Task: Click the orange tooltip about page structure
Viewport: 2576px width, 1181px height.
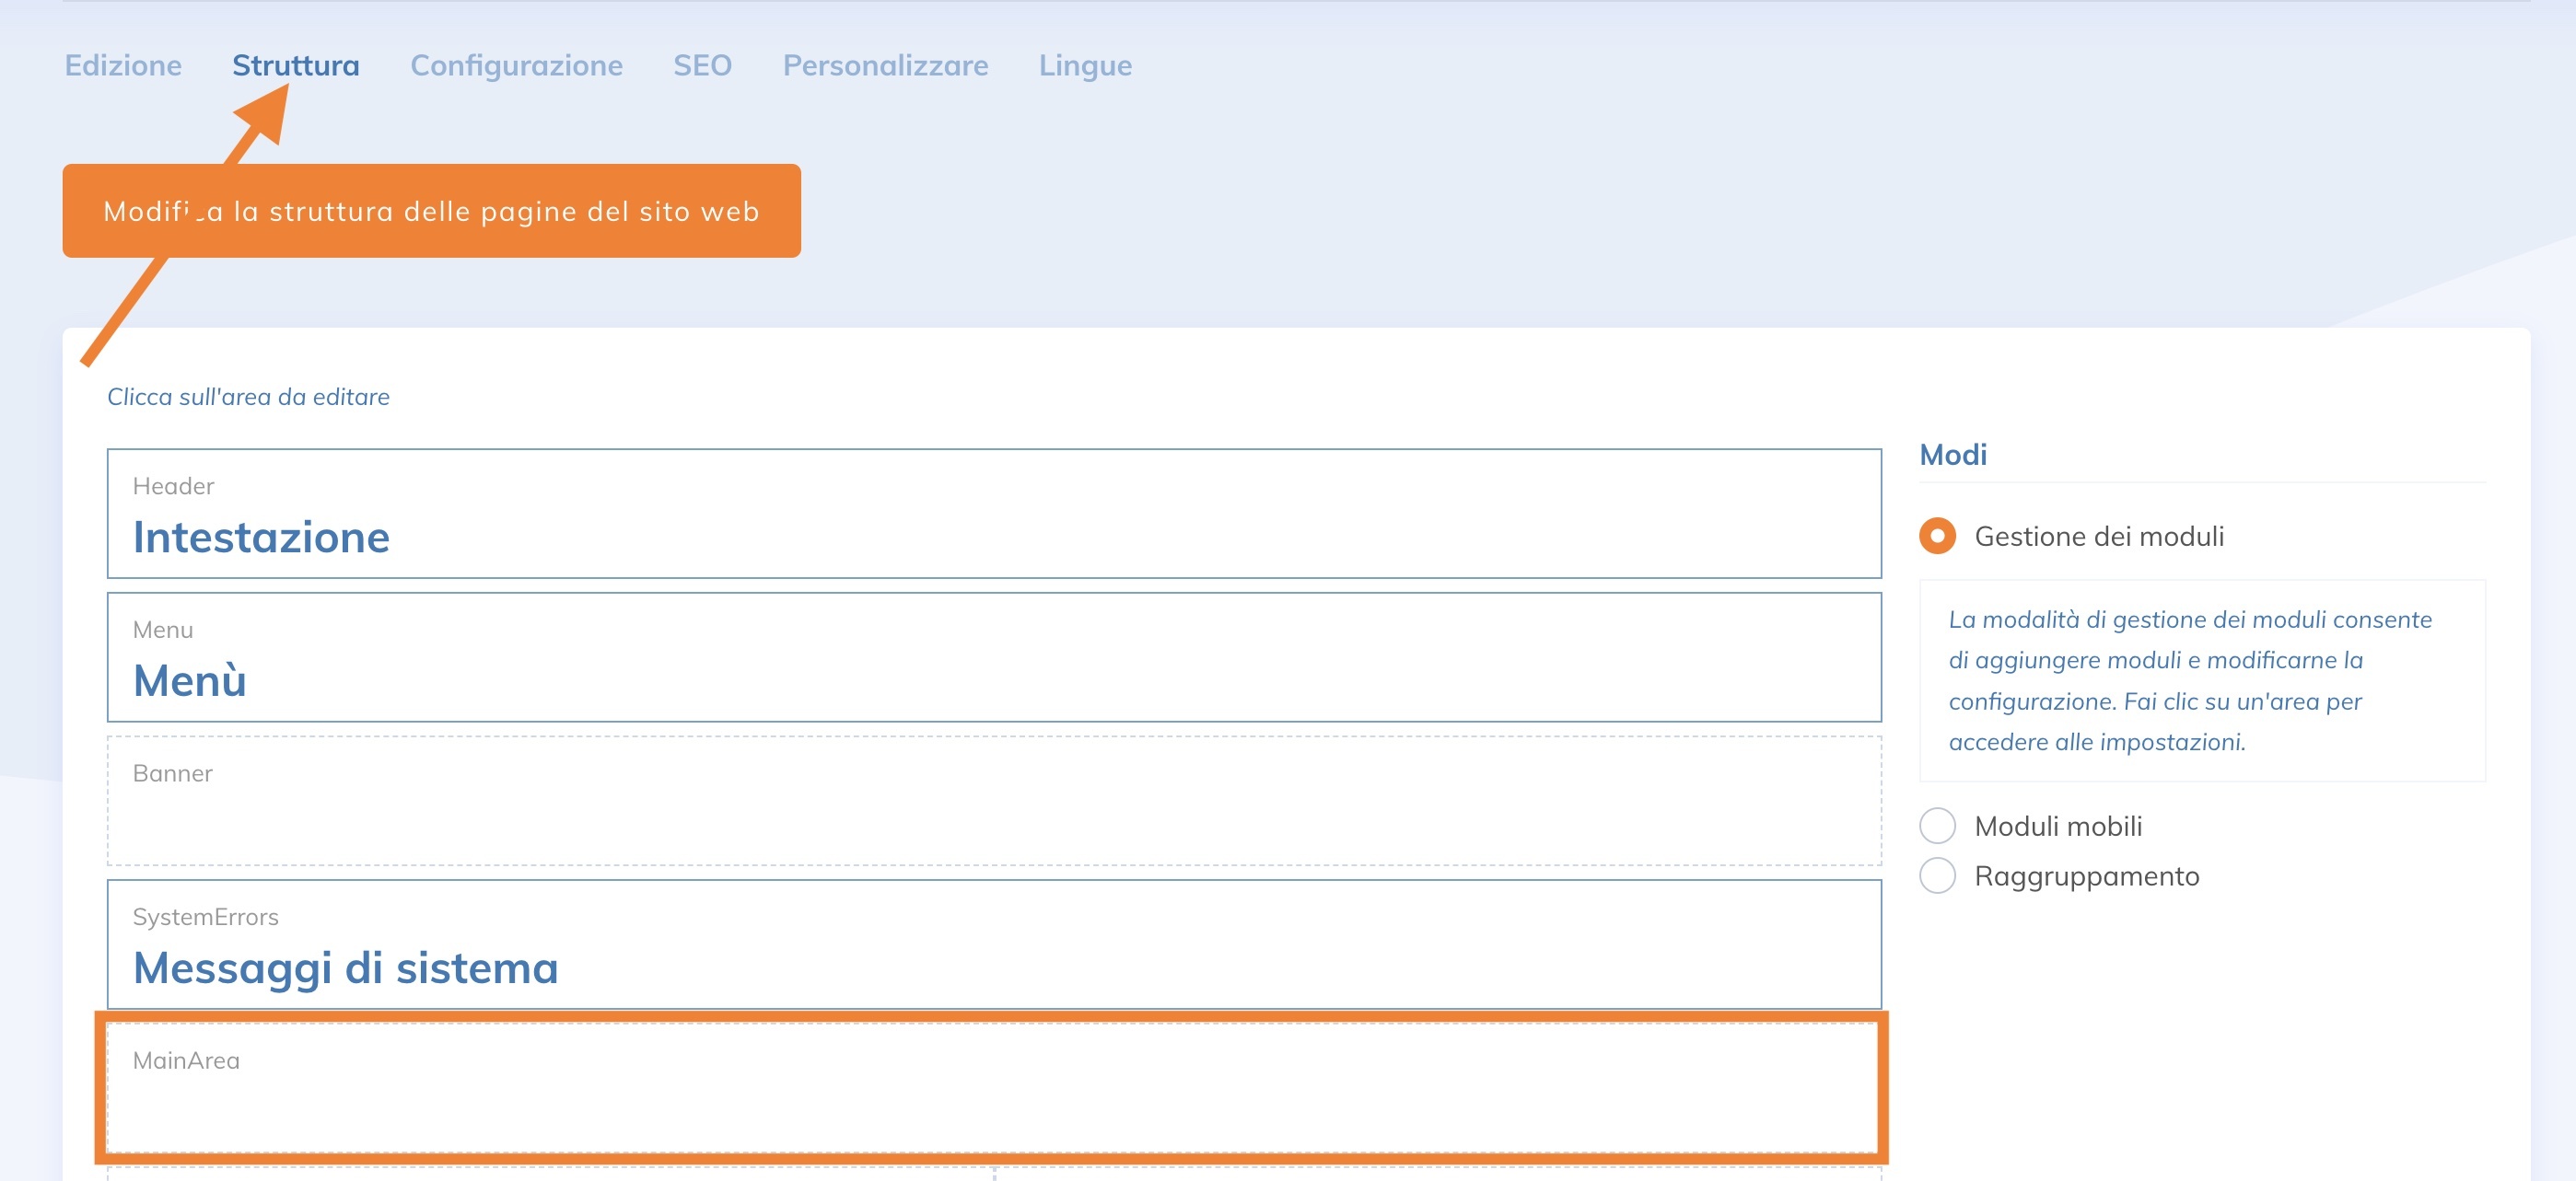Action: 431,211
